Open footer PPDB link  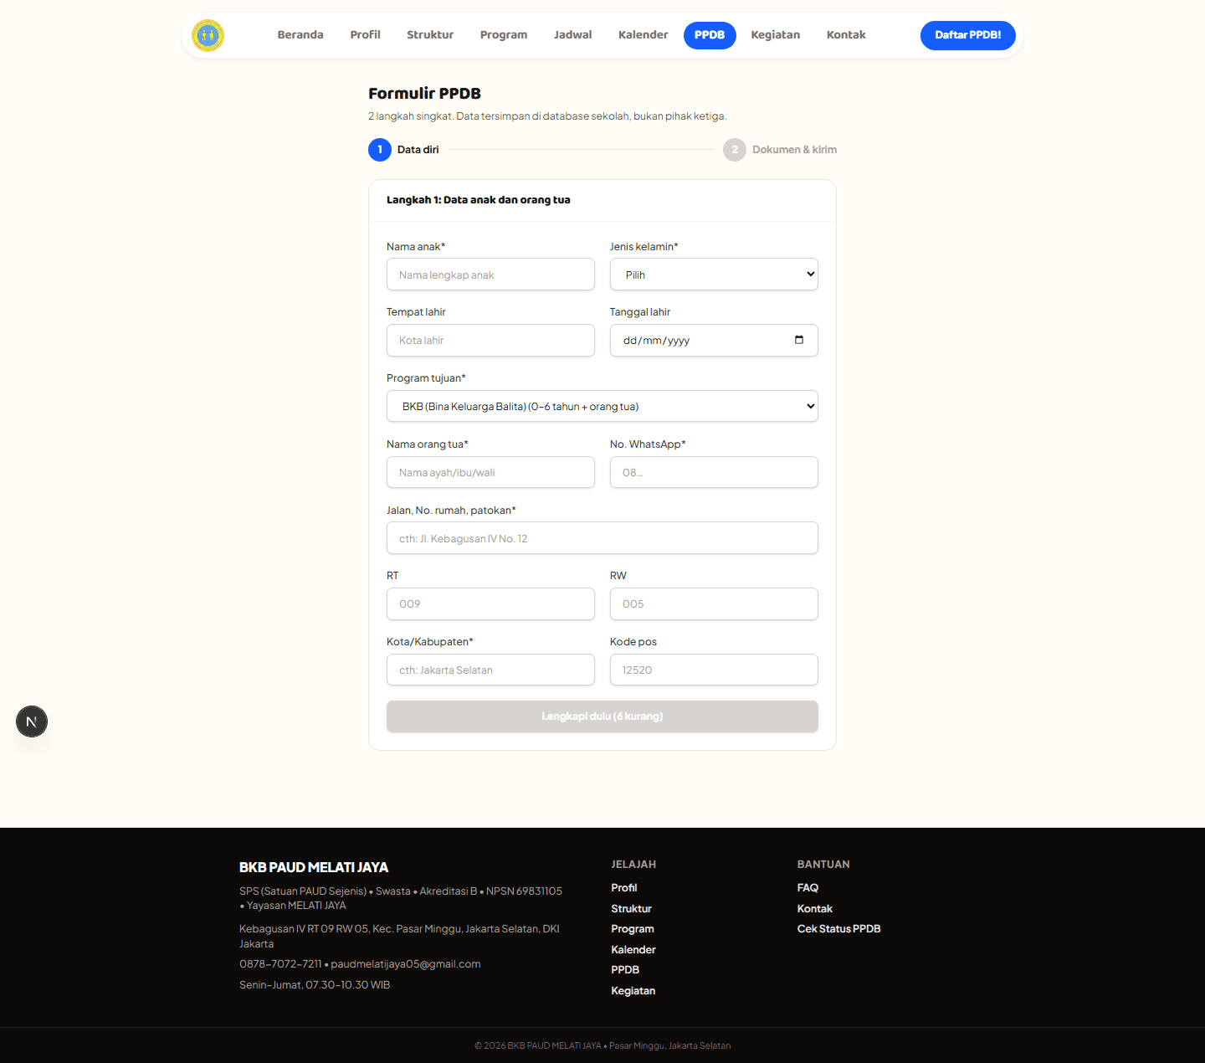(625, 970)
